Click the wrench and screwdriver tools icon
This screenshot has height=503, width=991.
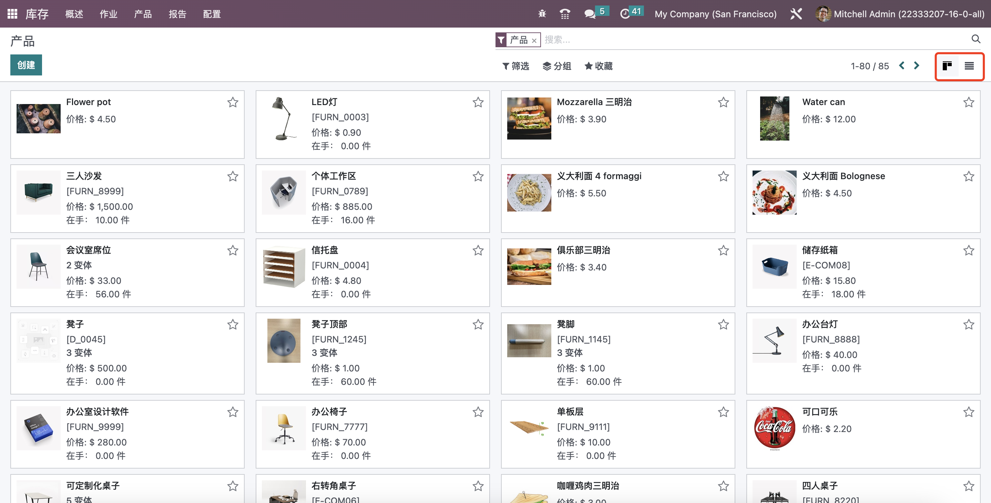pyautogui.click(x=796, y=14)
